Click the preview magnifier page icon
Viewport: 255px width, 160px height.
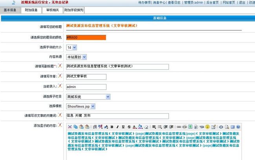pos(227,127)
